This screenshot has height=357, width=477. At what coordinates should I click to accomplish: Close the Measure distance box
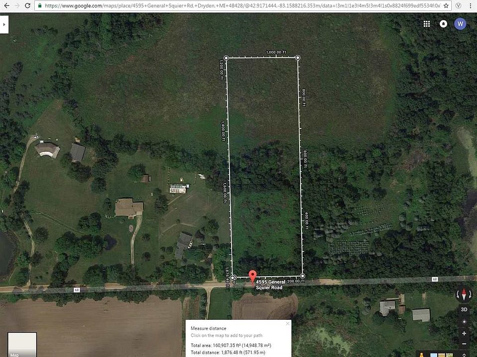point(288,324)
